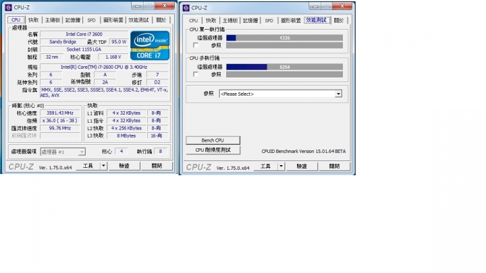Screen dimensions: 486x273
Task: Open the 效能測試 tab in left window
Action: (x=138, y=20)
